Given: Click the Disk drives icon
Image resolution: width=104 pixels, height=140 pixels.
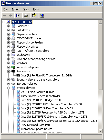Looking at the screenshot, I should 13,30.
